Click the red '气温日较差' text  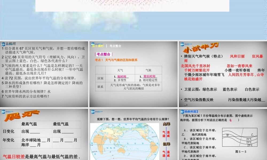[14, 157]
